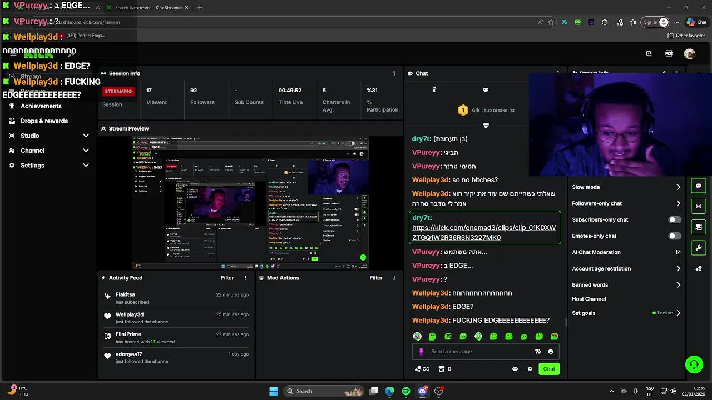Open the shop icon showing 0
Viewport: 712px width, 400px height.
pos(444,369)
